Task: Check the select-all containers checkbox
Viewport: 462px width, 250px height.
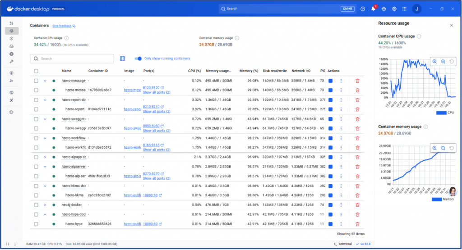Action: (x=36, y=71)
